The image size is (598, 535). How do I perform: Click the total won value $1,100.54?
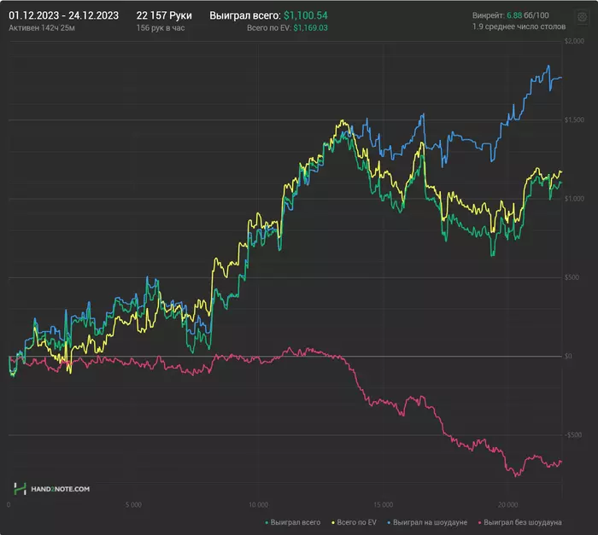tap(306, 15)
